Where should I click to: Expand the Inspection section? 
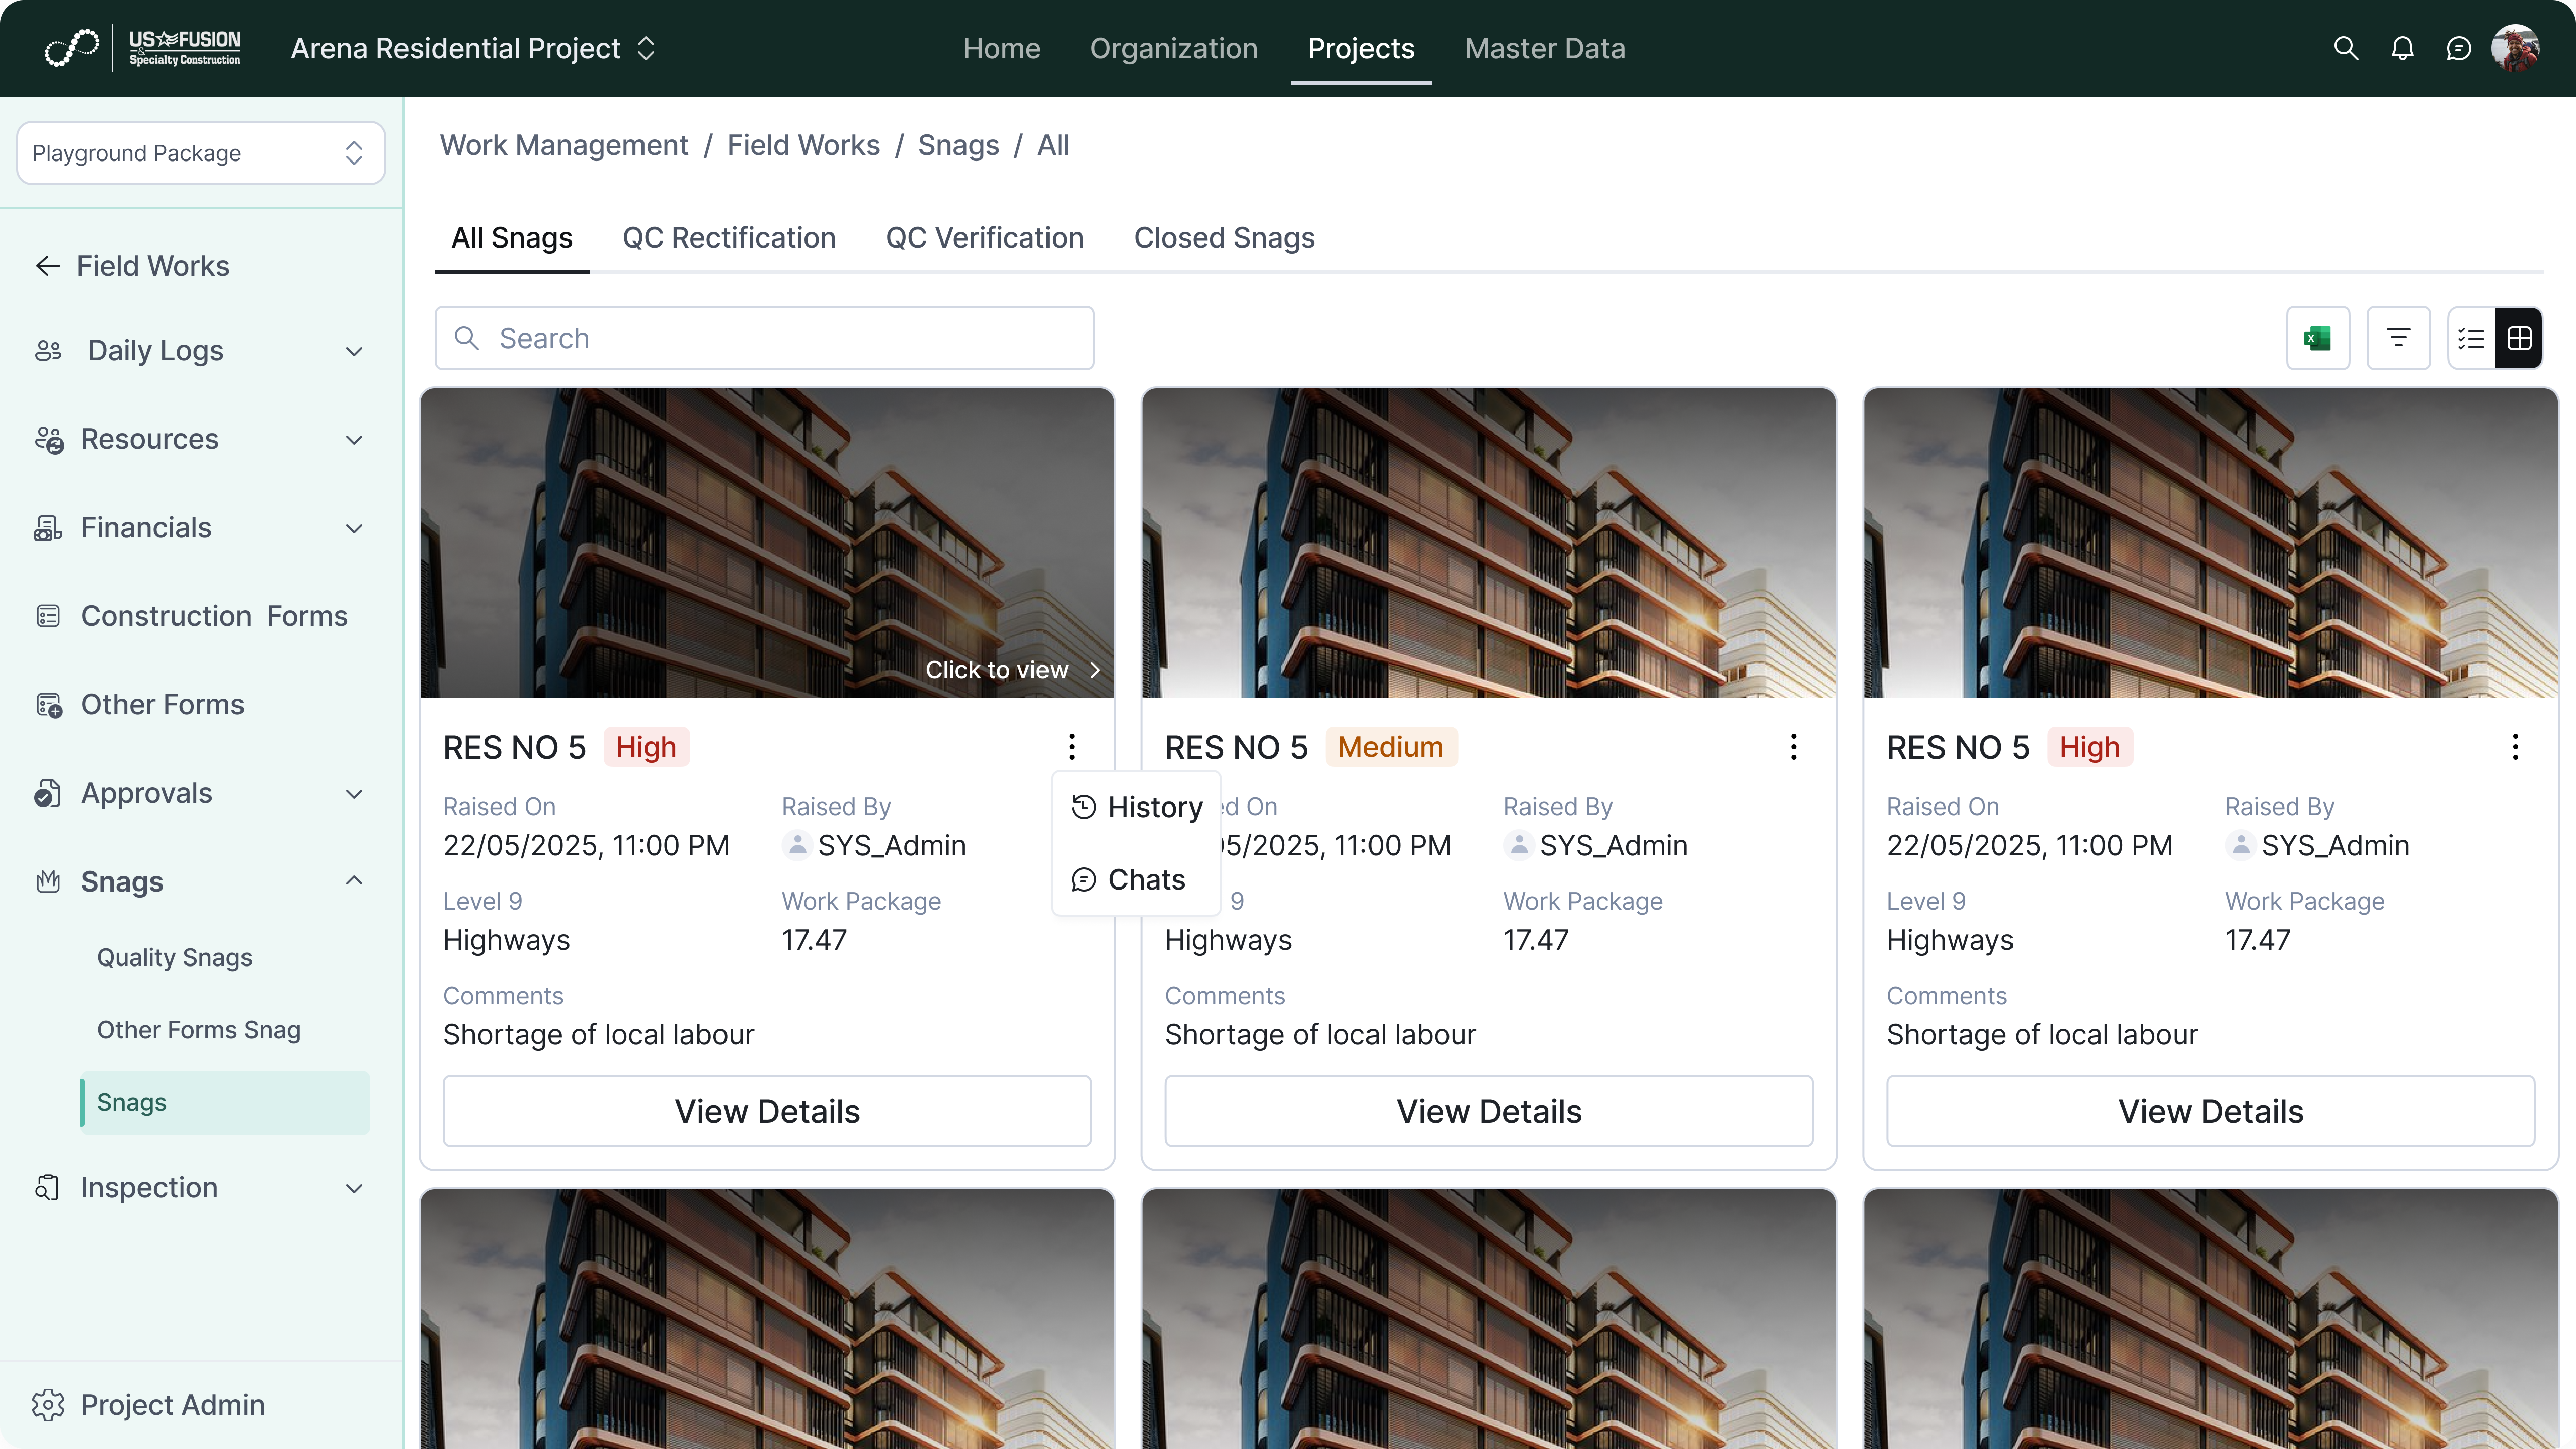(354, 1188)
